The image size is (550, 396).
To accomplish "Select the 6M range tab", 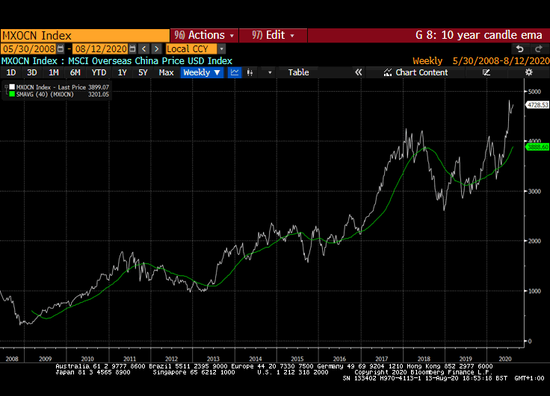I will point(75,72).
